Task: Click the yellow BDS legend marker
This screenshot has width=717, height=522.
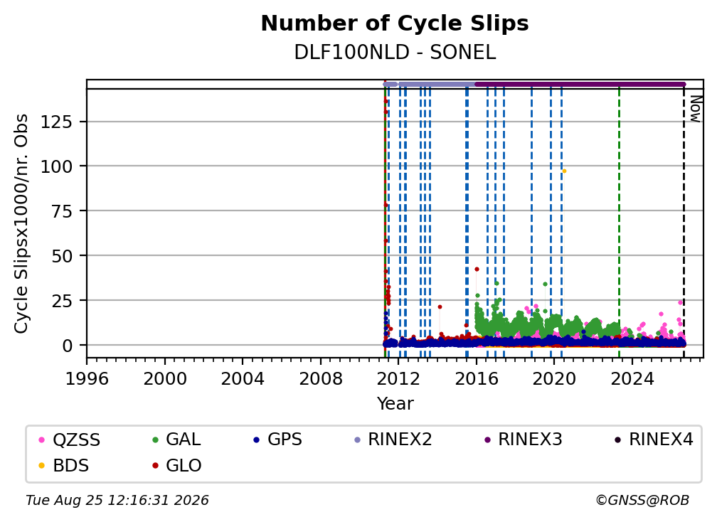Action: (41, 466)
